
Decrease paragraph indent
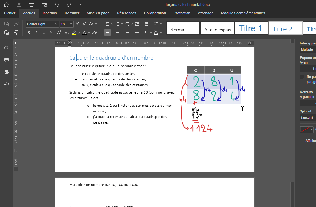pyautogui.click(x=137, y=24)
